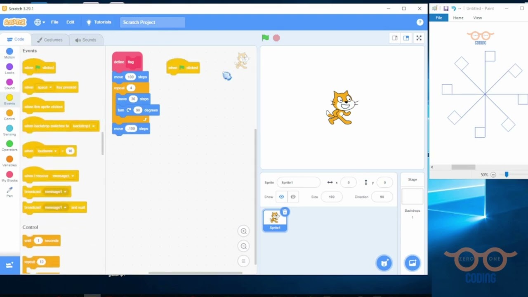Image resolution: width=528 pixels, height=297 pixels.
Task: Select the Sprite1 thumbnail
Action: point(275,220)
